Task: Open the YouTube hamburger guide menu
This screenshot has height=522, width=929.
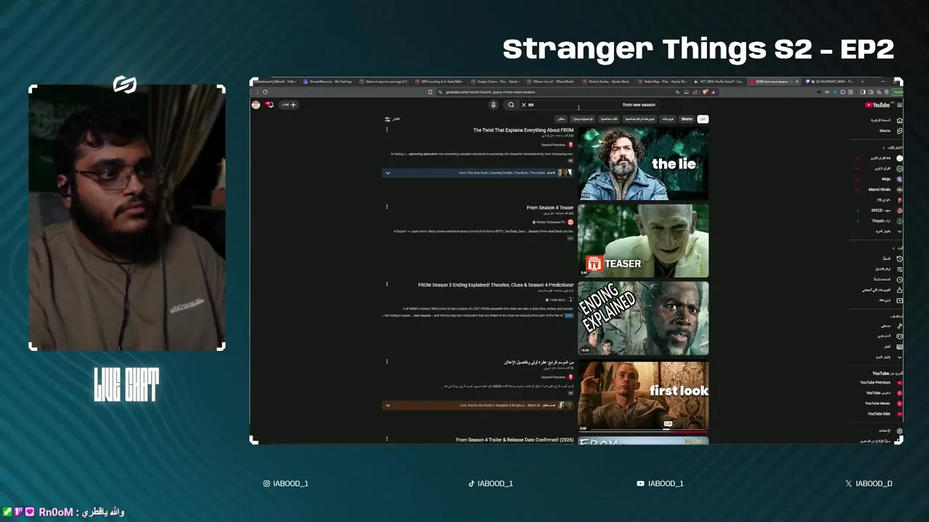Action: pos(899,105)
